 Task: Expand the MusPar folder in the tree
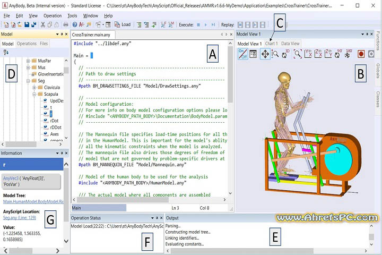click(28, 61)
